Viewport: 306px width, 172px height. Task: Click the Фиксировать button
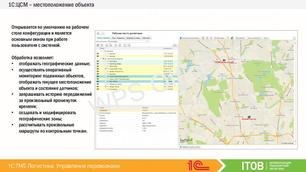click(240, 38)
